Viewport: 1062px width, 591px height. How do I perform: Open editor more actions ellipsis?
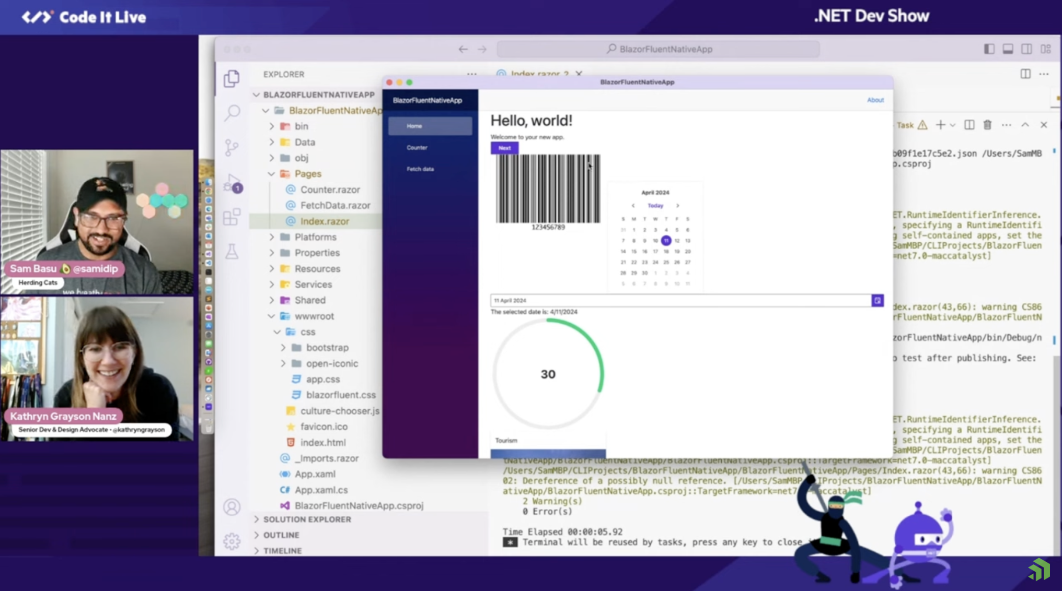tap(1044, 74)
